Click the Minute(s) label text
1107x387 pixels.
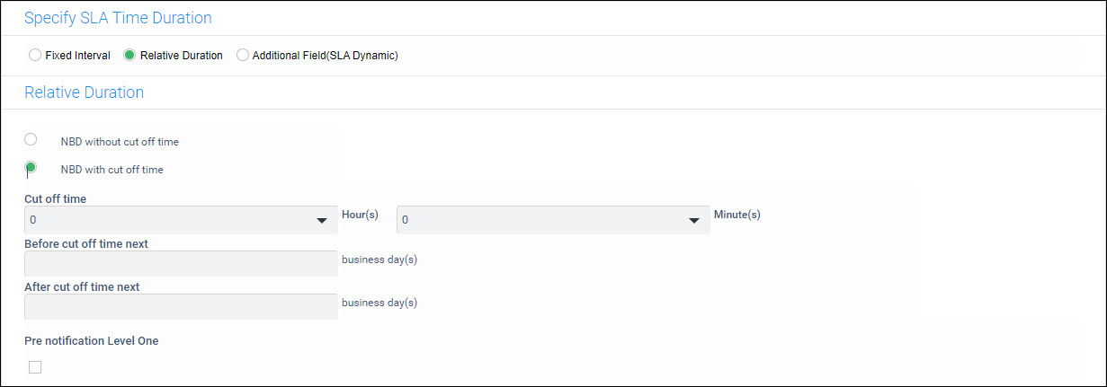737,215
